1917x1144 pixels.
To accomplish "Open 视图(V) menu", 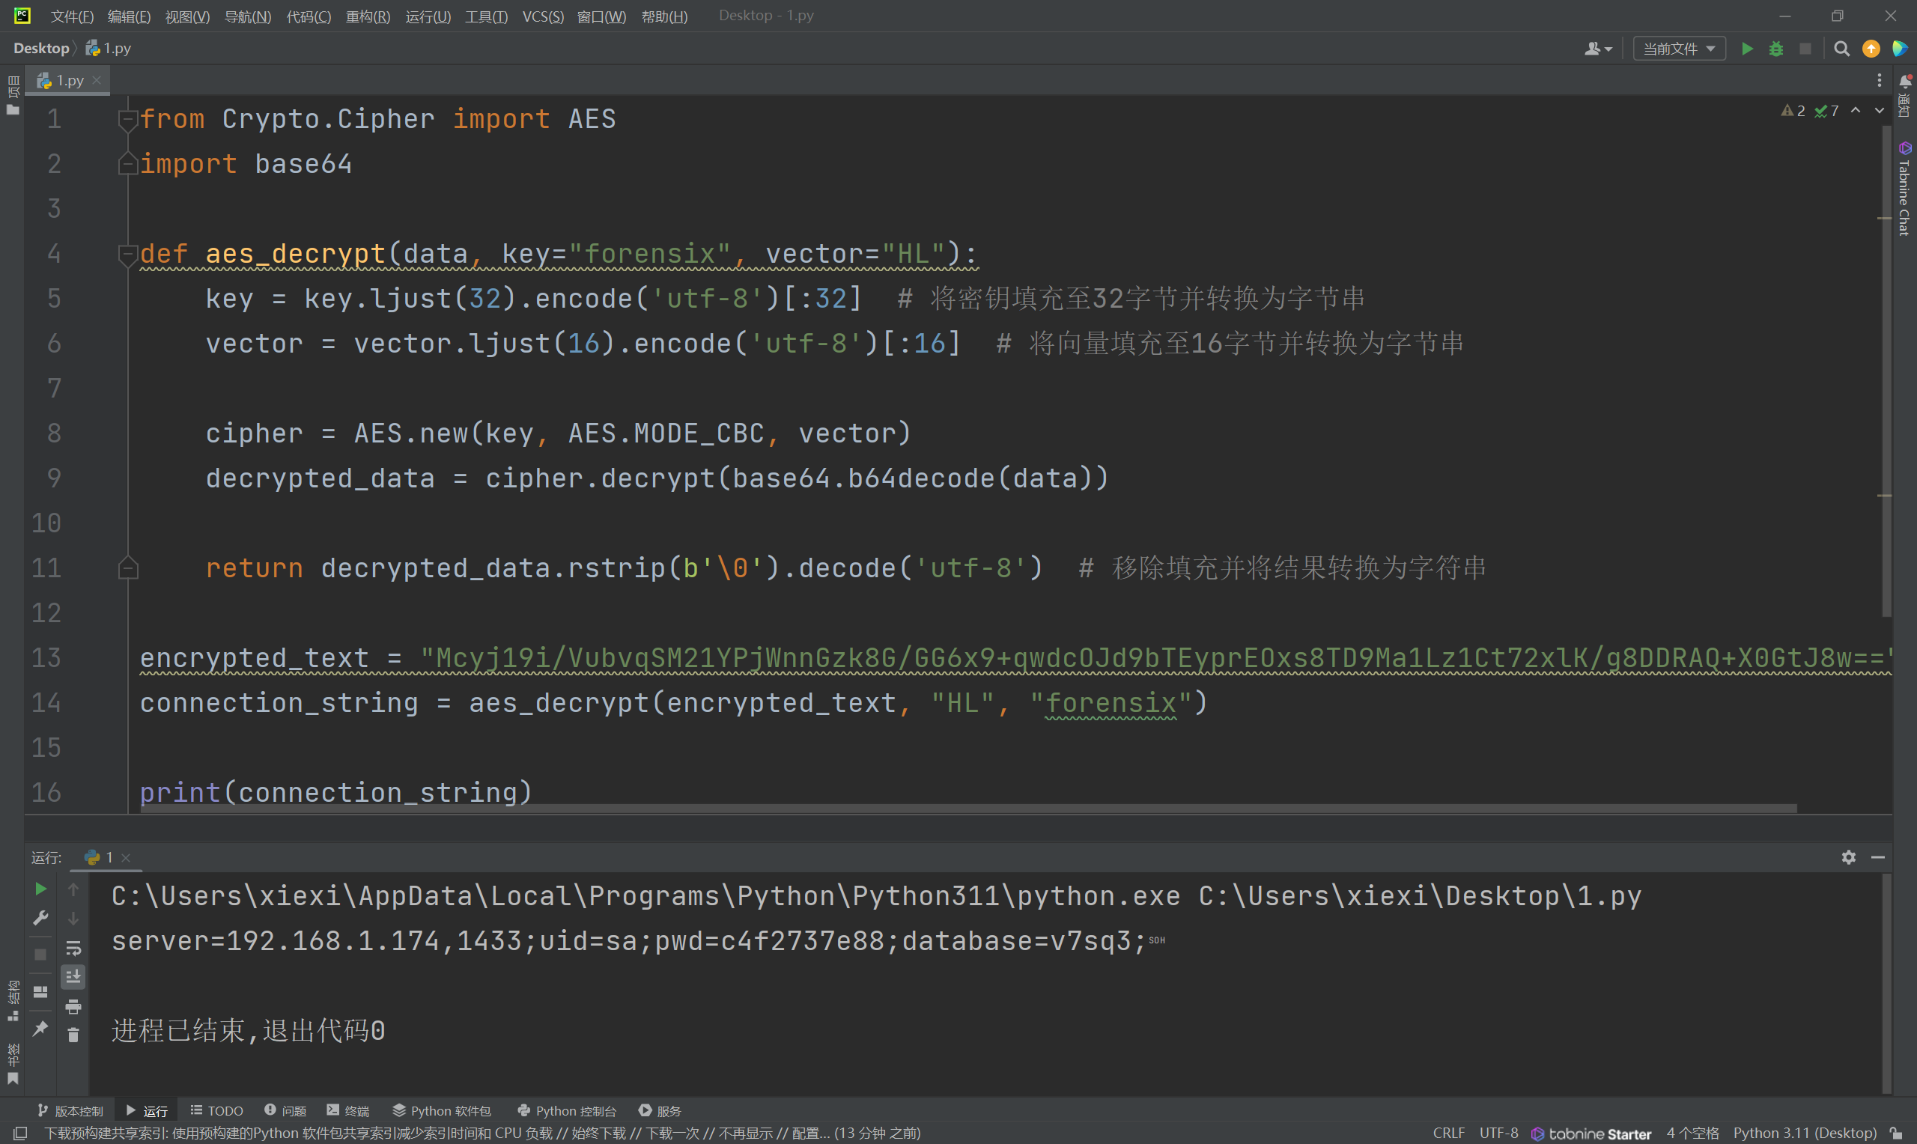I will point(187,16).
